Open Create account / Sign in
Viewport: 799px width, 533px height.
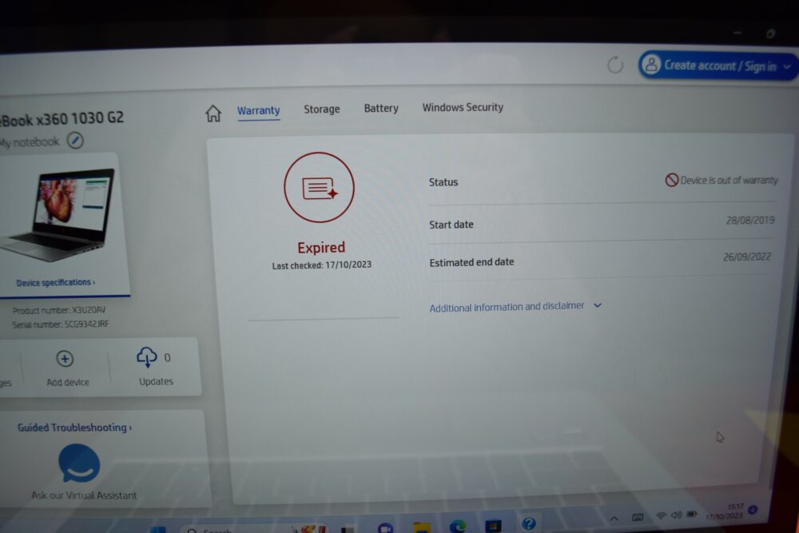718,66
